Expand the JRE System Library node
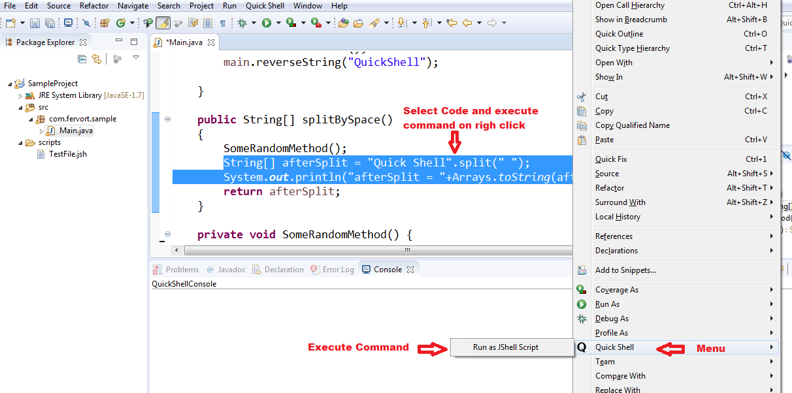Viewport: 792px width, 393px height. coord(20,95)
